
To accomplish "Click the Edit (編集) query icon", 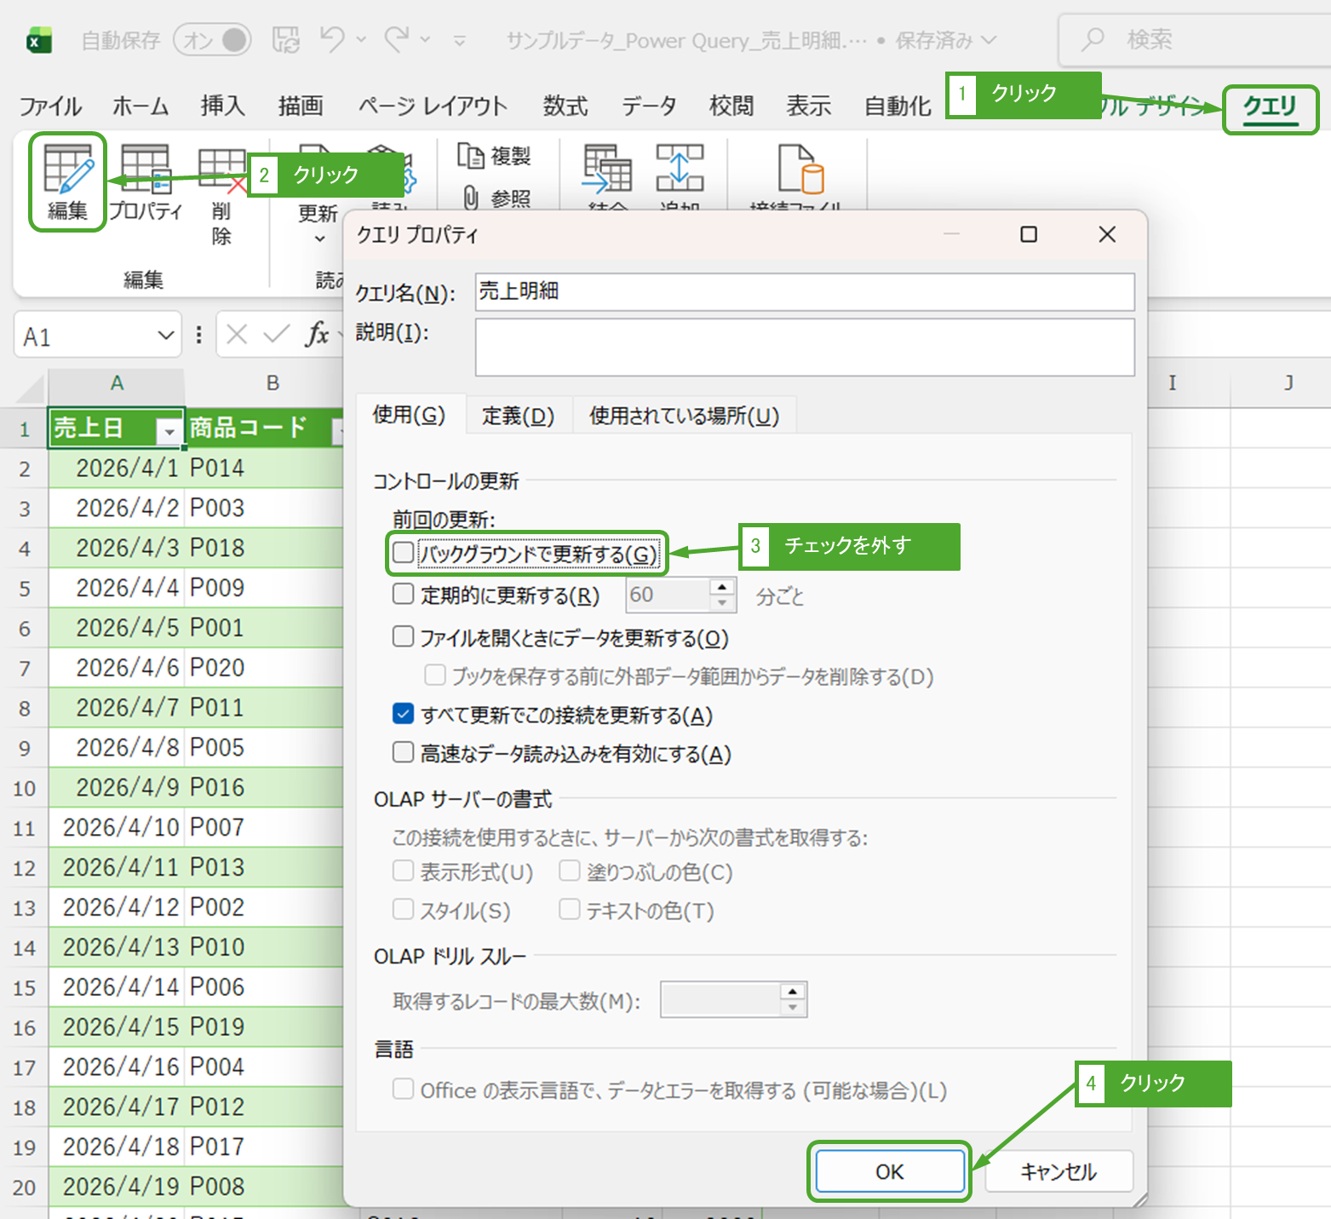I will click(x=67, y=170).
